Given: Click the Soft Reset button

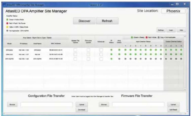Looking at the screenshot, I should coord(173,110).
